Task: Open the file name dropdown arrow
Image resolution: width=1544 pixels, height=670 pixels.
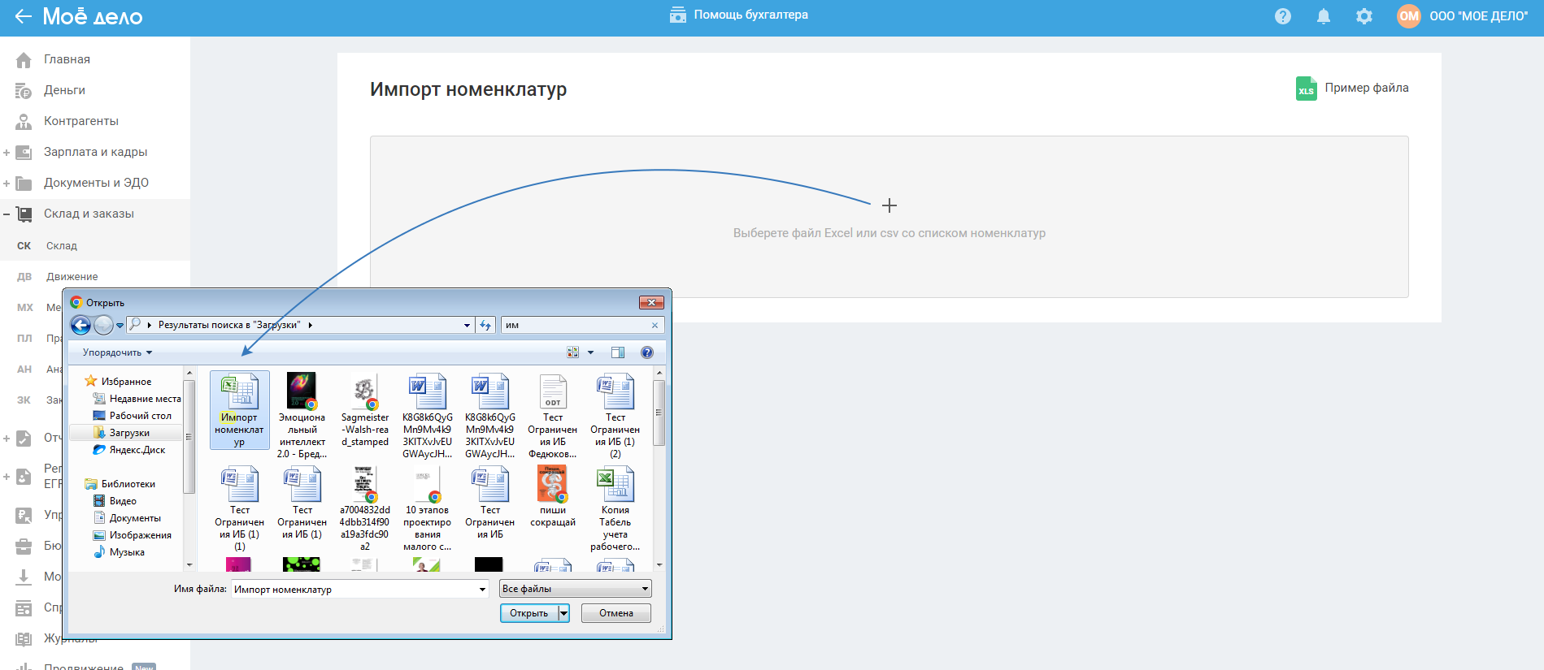Action: pos(483,589)
